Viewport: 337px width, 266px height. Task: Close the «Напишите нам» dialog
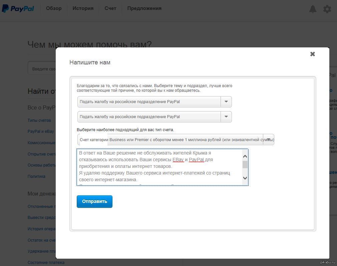313,54
